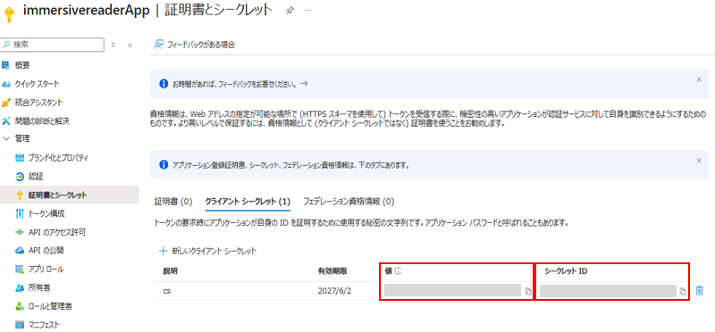Click the ブランド化とプロパティ icon

(x=19, y=158)
